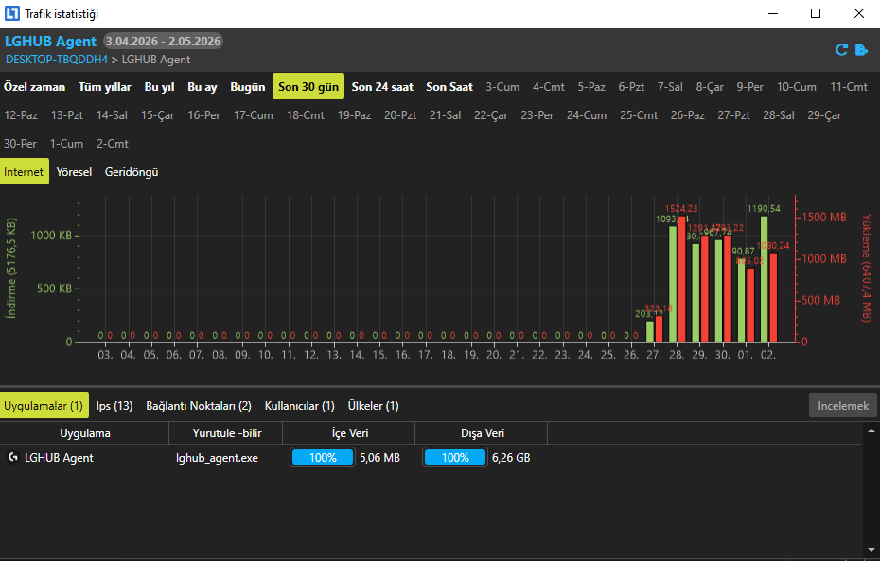Click İçe Veri 100% progress bar
The height and width of the screenshot is (561, 880).
323,457
